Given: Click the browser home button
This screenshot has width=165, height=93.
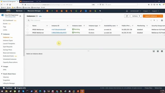Looking at the screenshot, I should pyautogui.click(x=10, y=5).
